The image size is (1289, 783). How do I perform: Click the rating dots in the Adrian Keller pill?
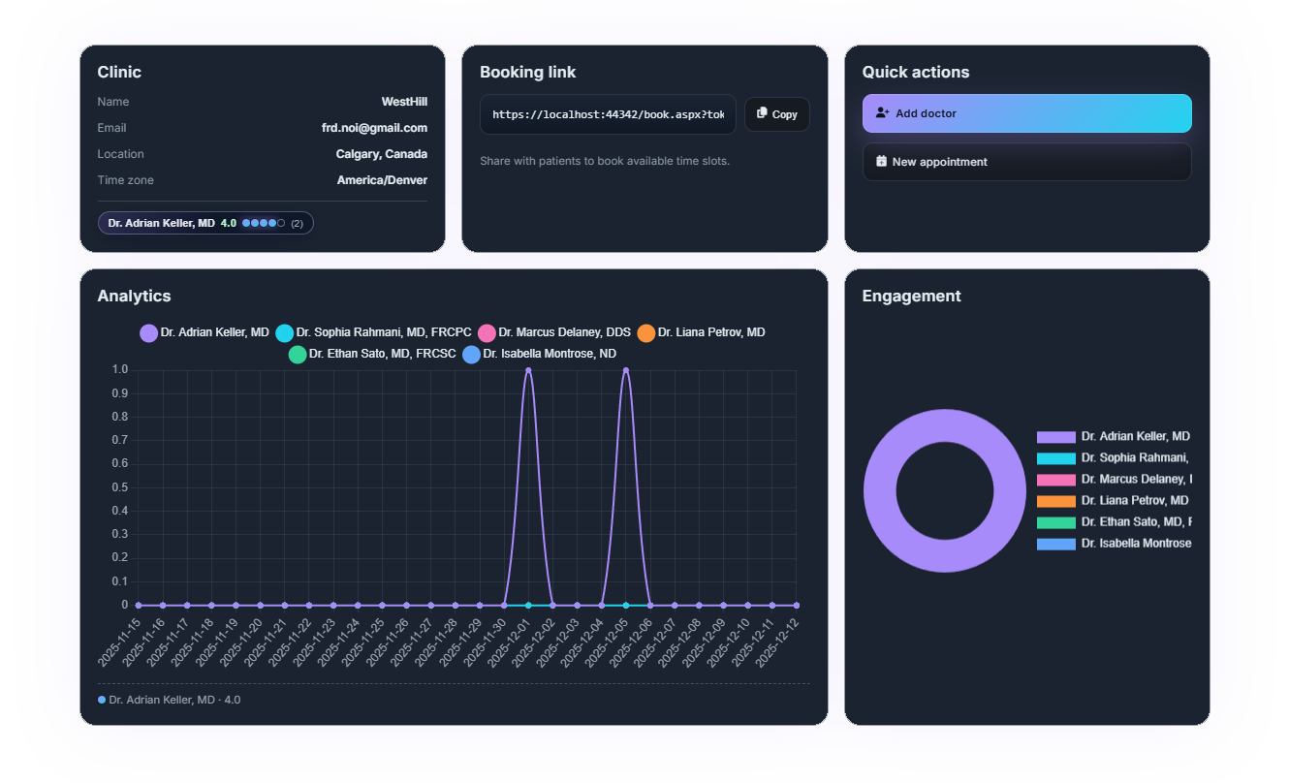[x=260, y=223]
